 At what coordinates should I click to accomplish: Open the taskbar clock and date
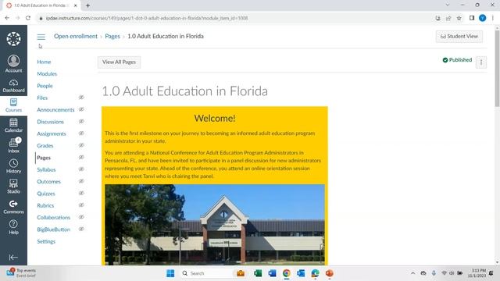(477, 273)
